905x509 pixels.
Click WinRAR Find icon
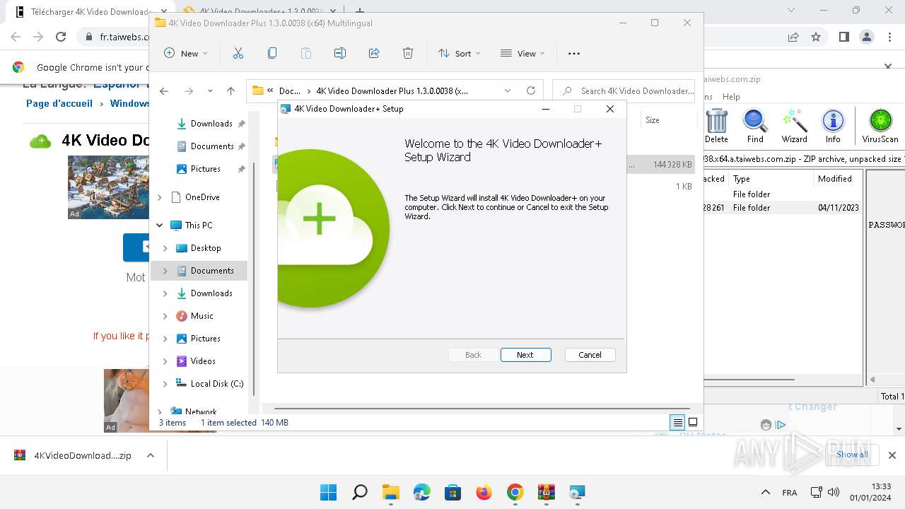point(755,126)
